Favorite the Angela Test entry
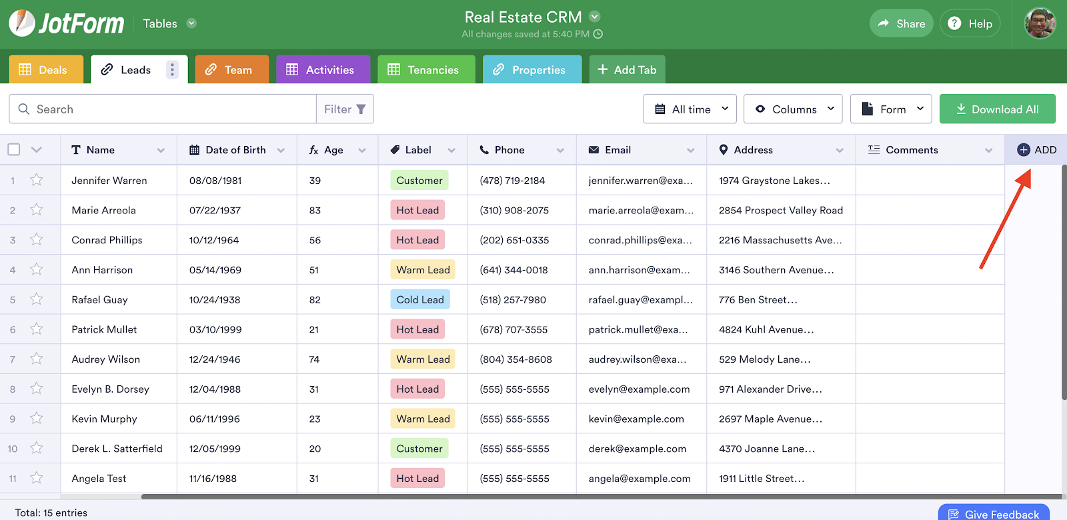This screenshot has width=1067, height=520. (37, 478)
